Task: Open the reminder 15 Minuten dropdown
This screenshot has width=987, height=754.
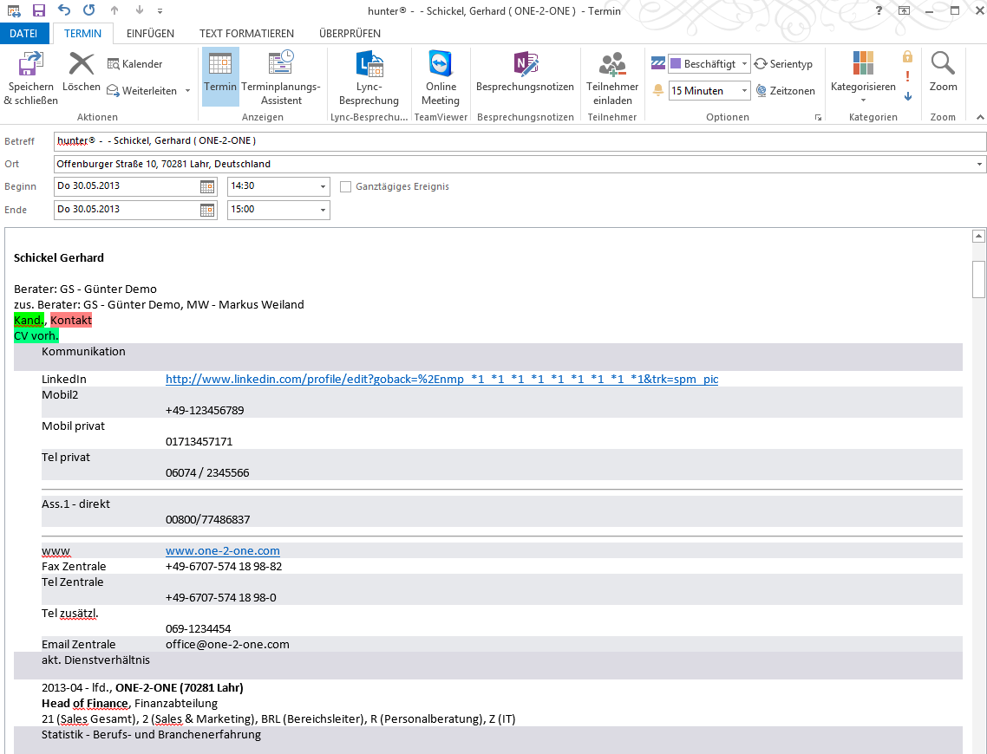Action: coord(744,91)
